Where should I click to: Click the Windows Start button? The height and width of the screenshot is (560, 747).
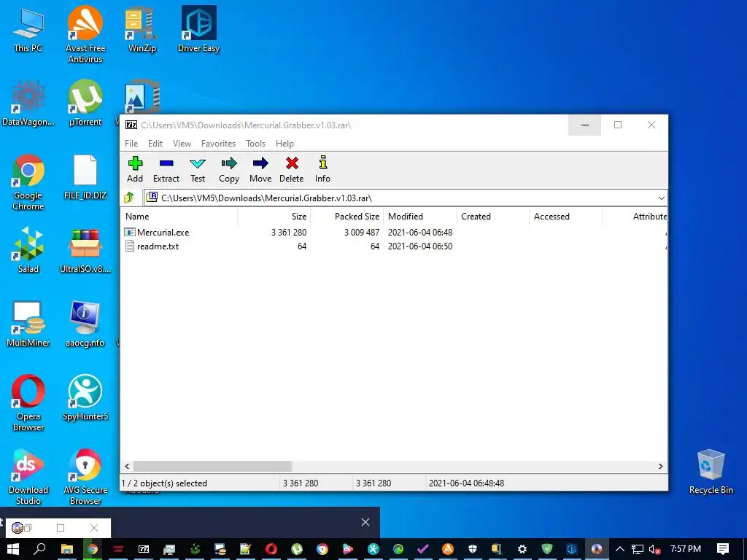pyautogui.click(x=13, y=549)
